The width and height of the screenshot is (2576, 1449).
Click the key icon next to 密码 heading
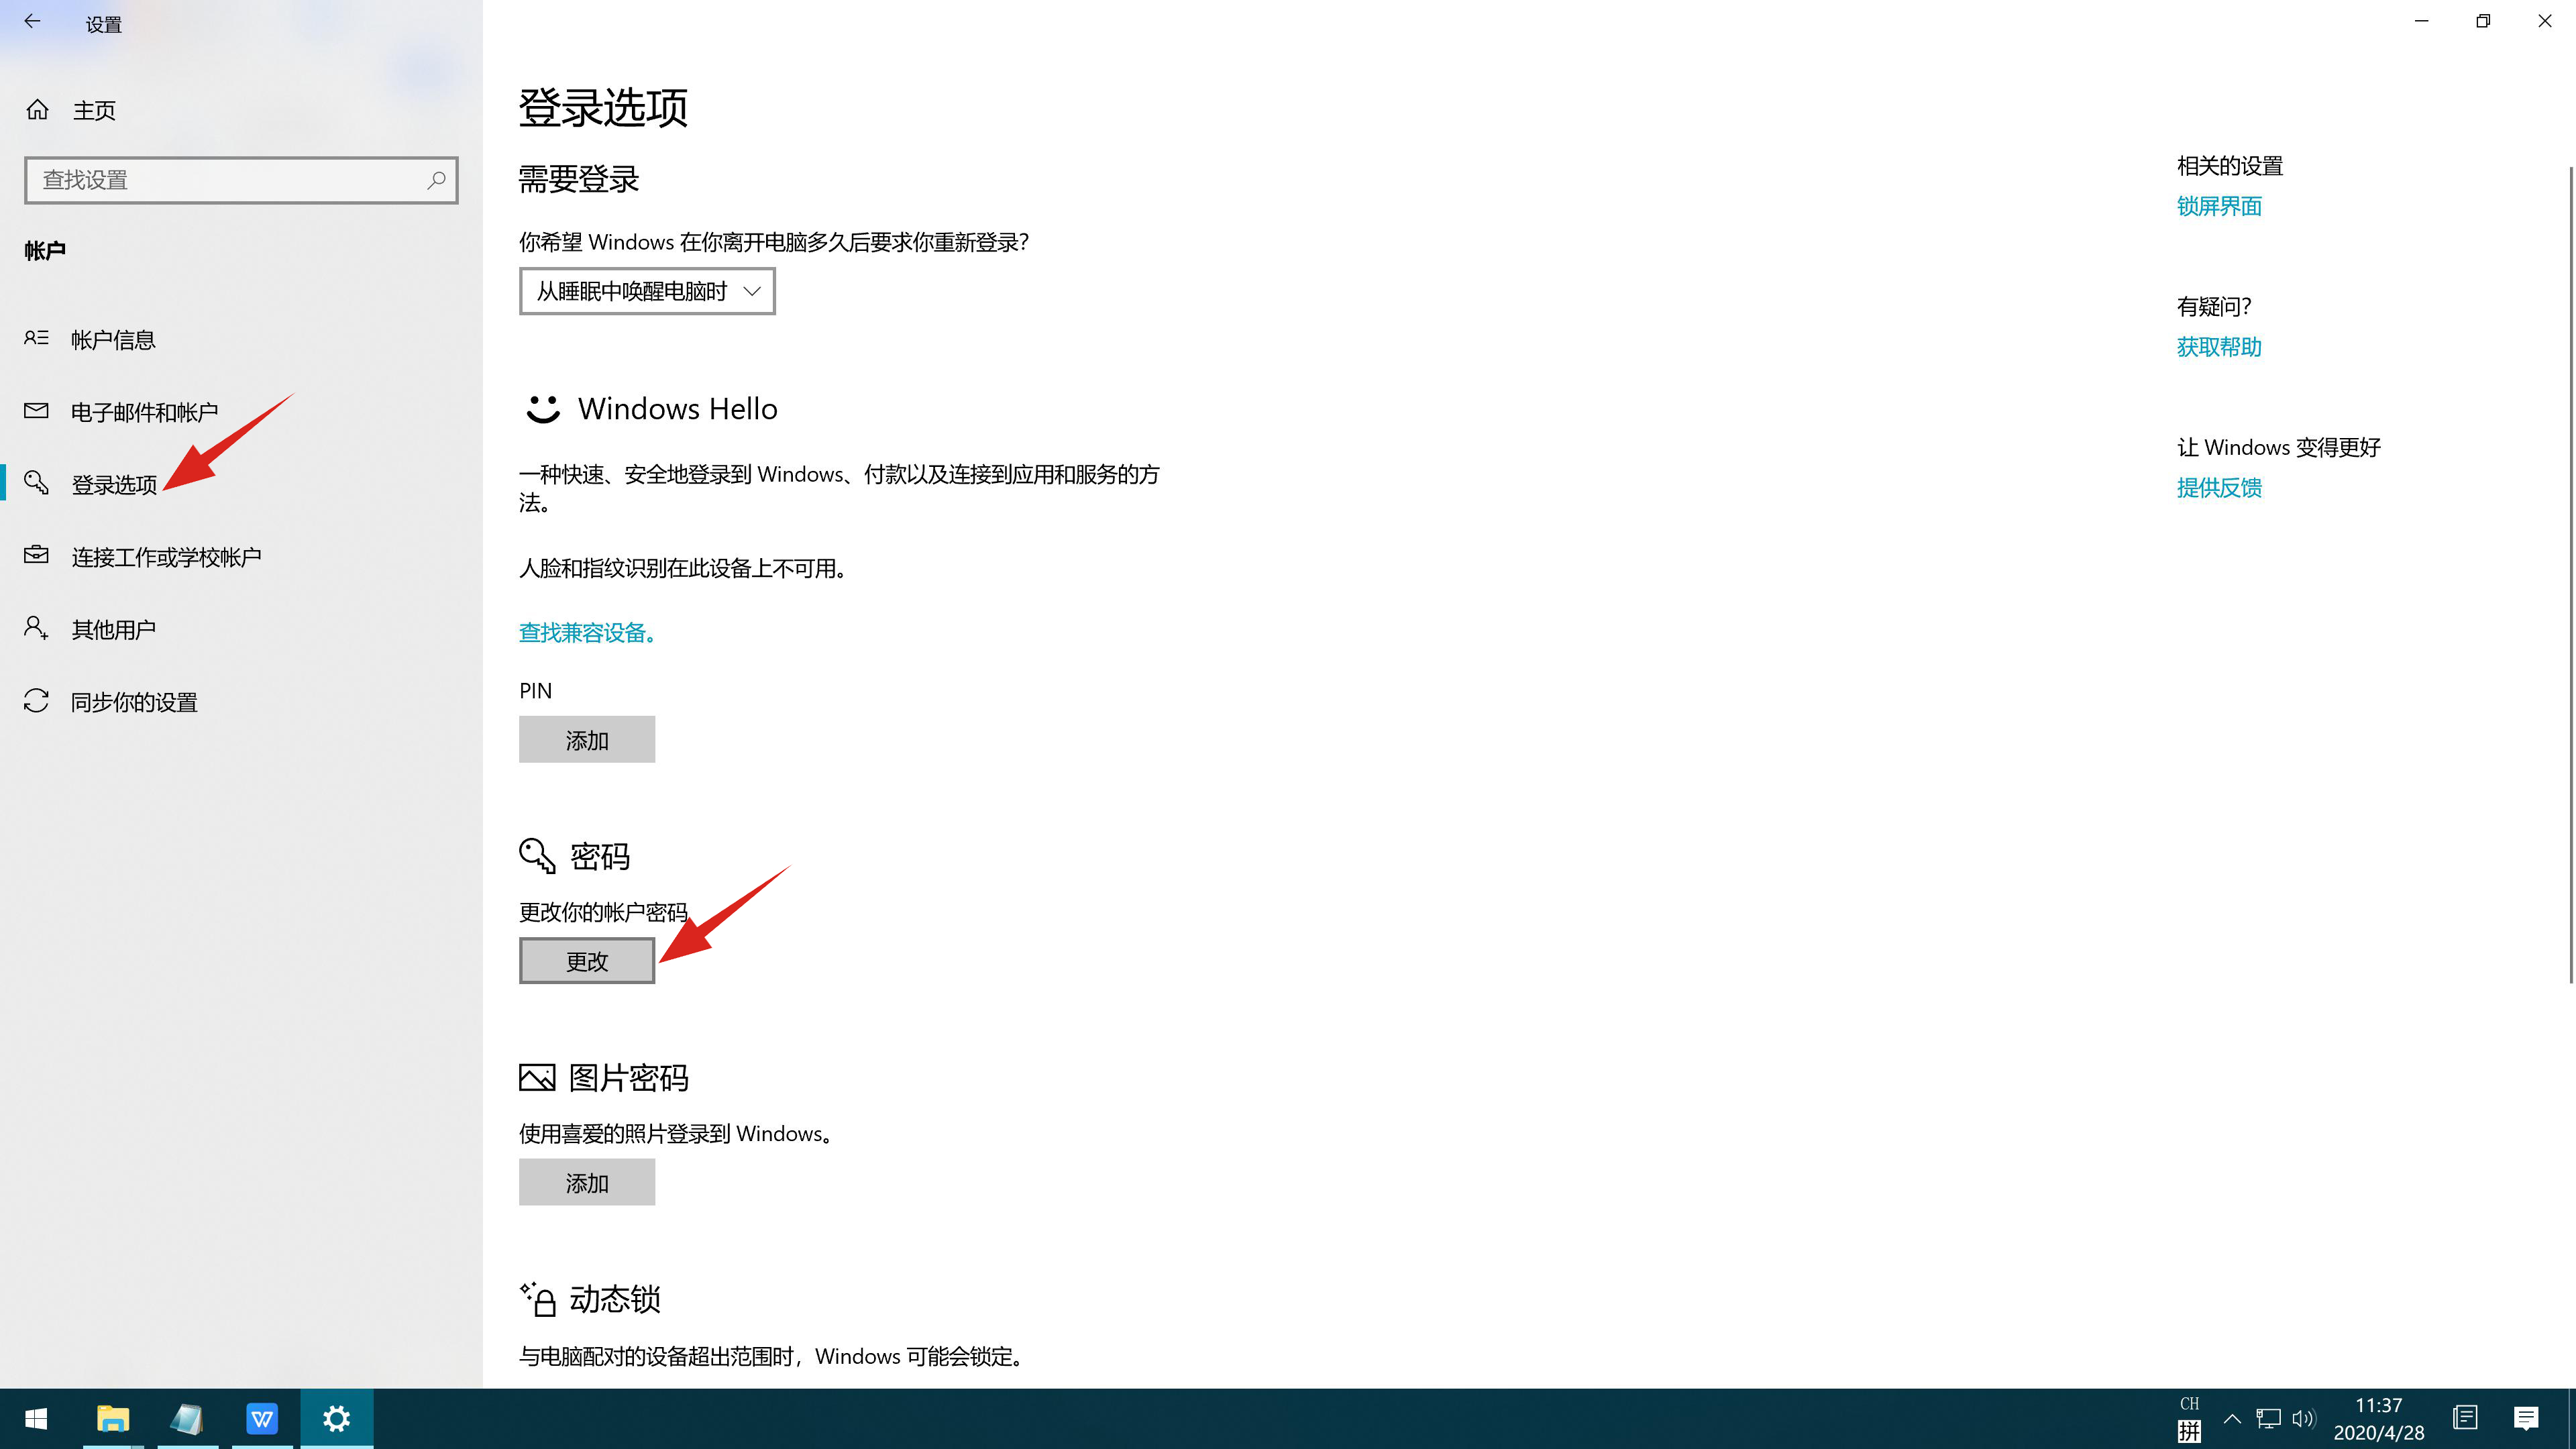click(x=537, y=856)
